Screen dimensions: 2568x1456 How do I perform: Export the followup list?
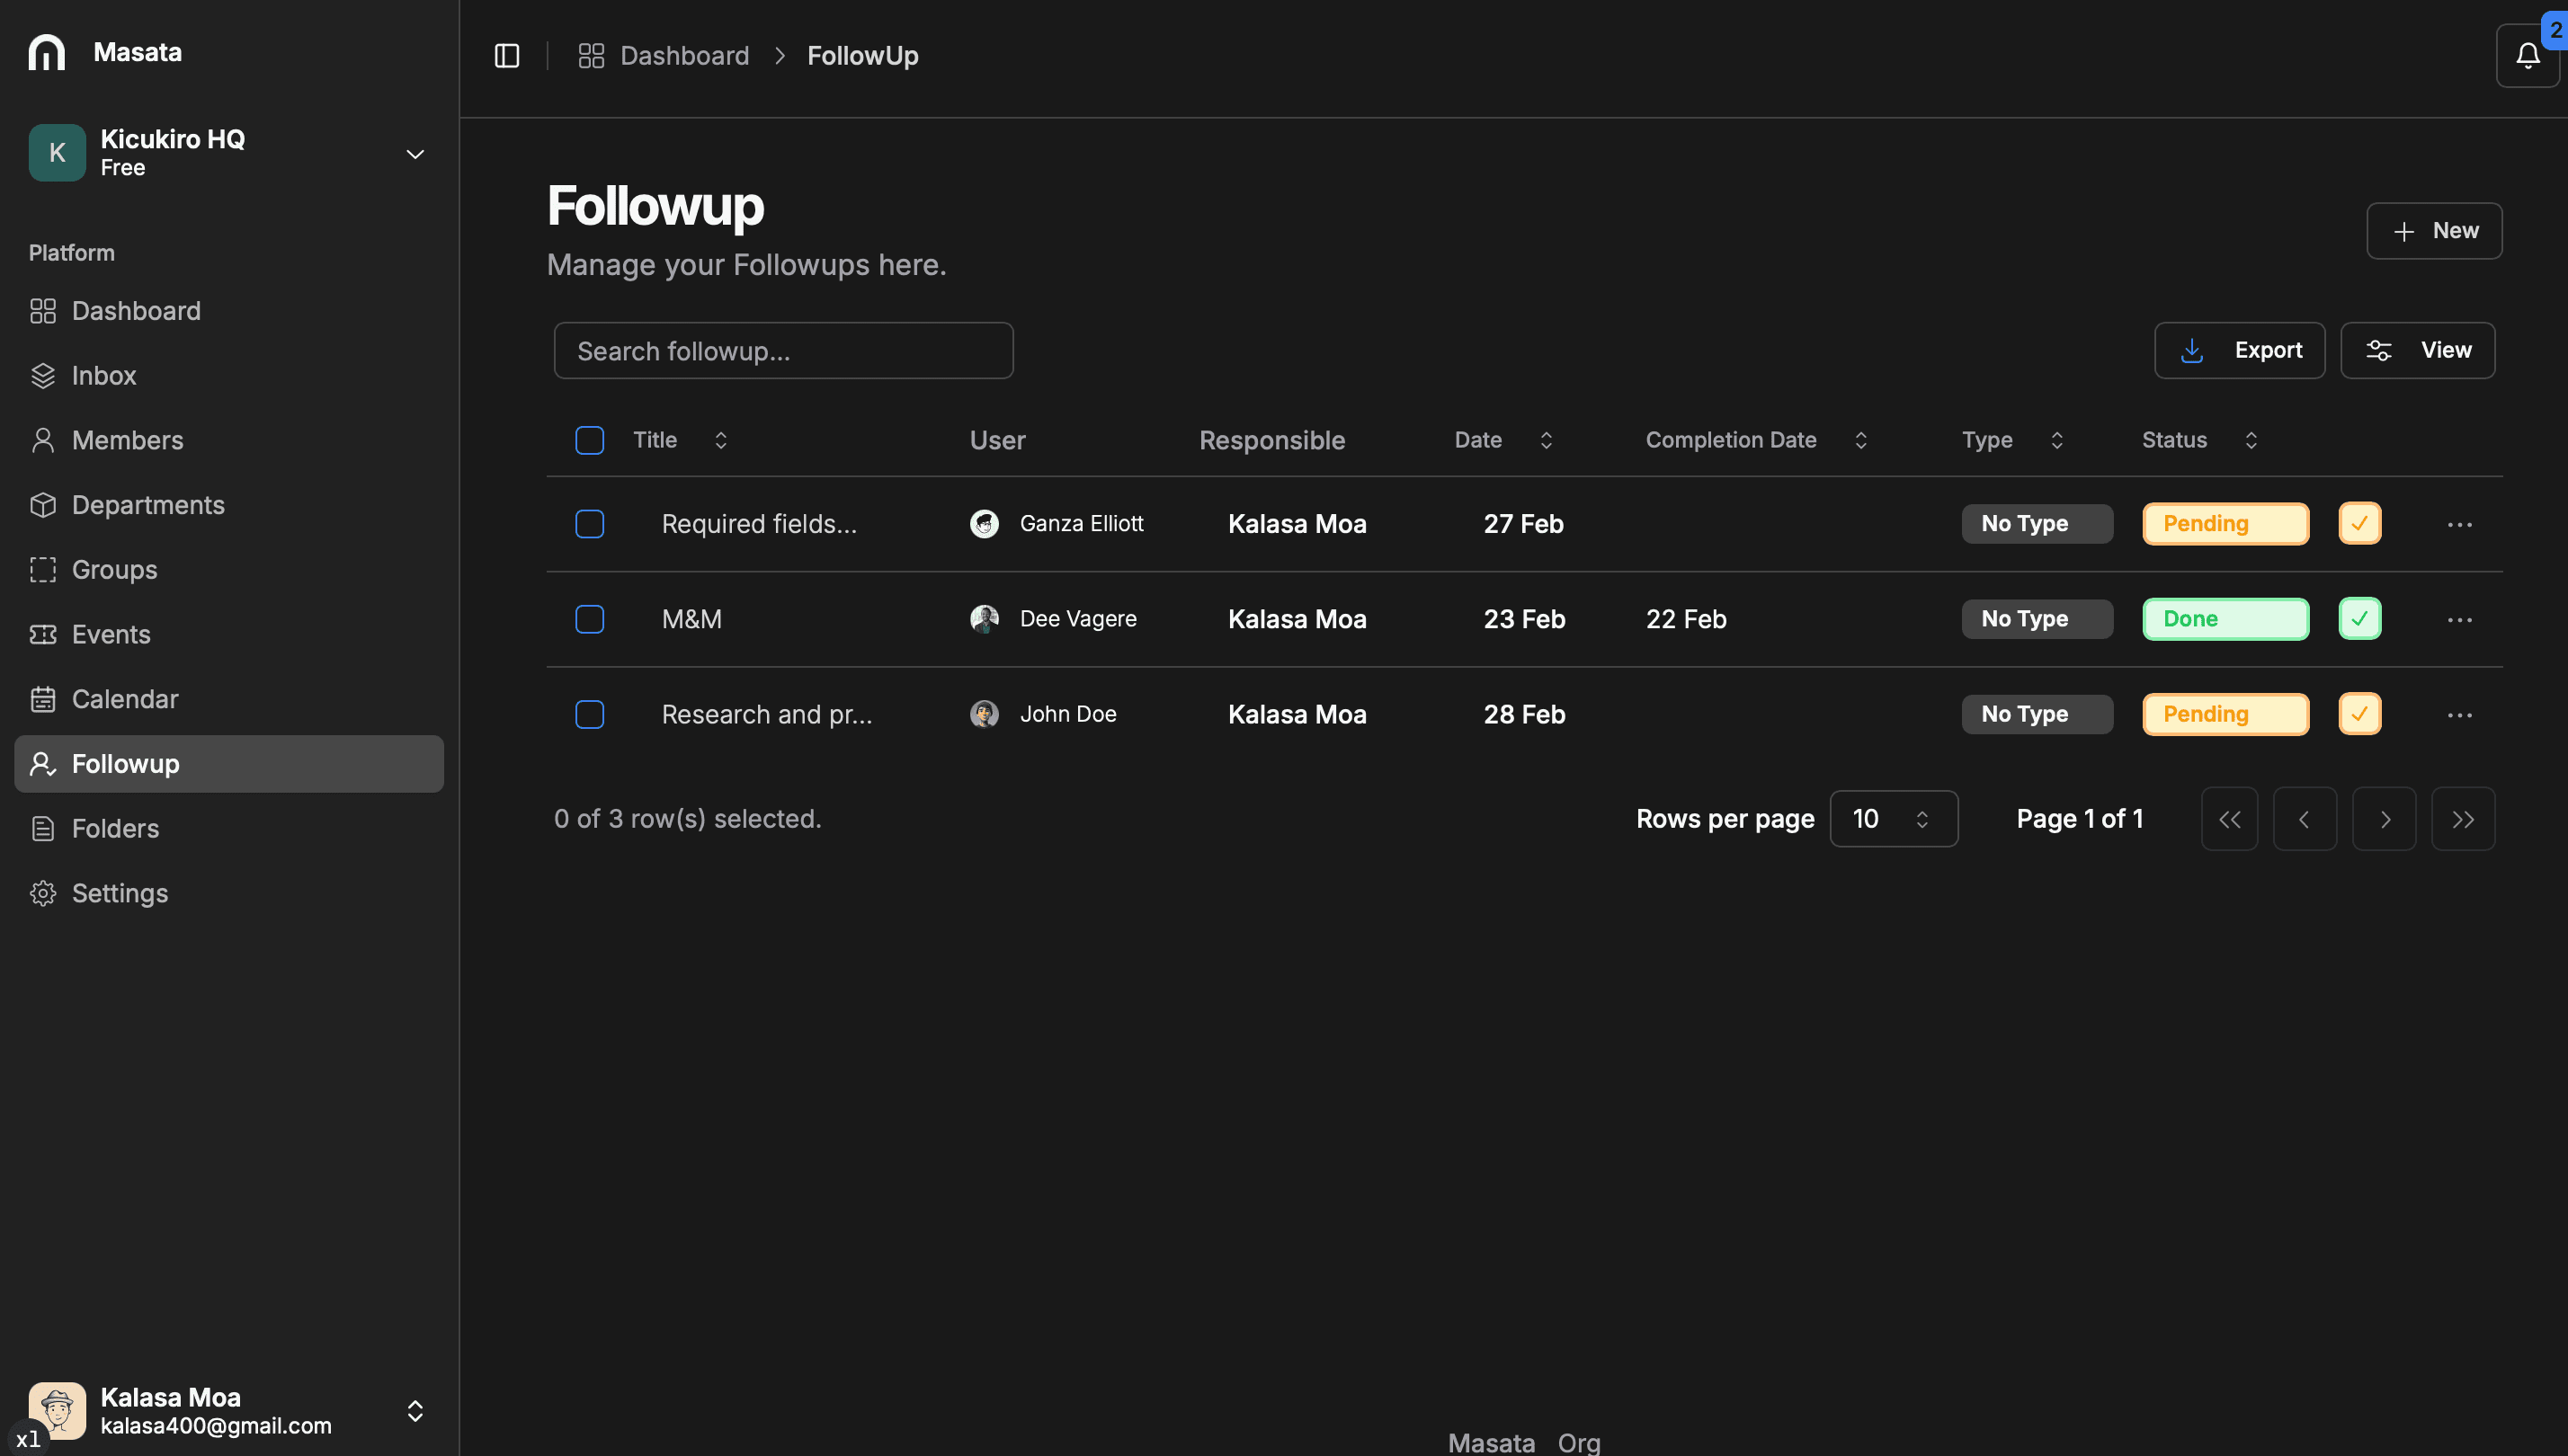click(x=2239, y=350)
